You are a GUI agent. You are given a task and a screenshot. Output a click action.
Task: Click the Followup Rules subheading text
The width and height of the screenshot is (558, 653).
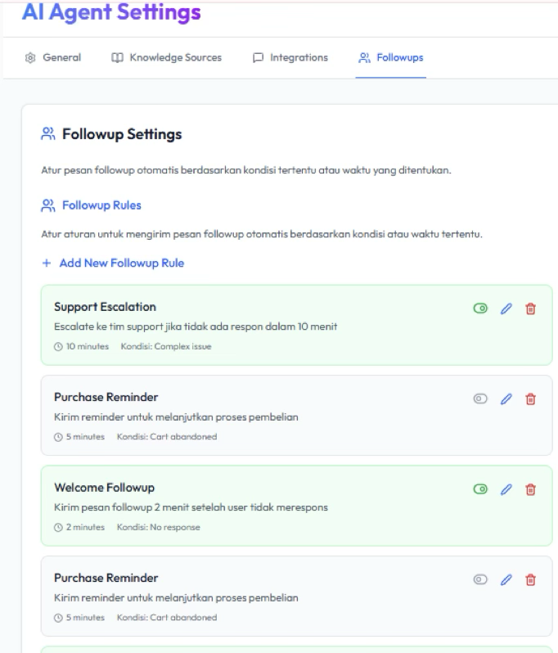pyautogui.click(x=101, y=205)
